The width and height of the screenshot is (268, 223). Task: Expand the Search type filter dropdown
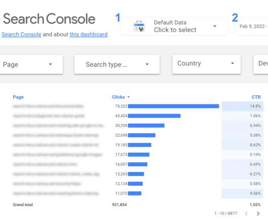coord(117,65)
